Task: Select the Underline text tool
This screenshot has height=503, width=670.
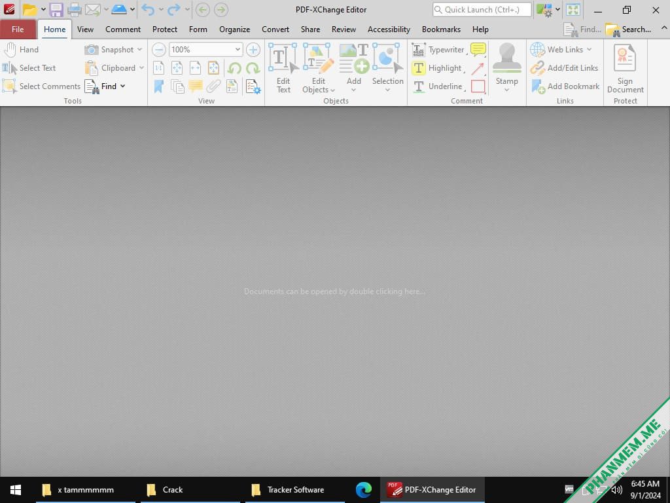Action: [437, 86]
